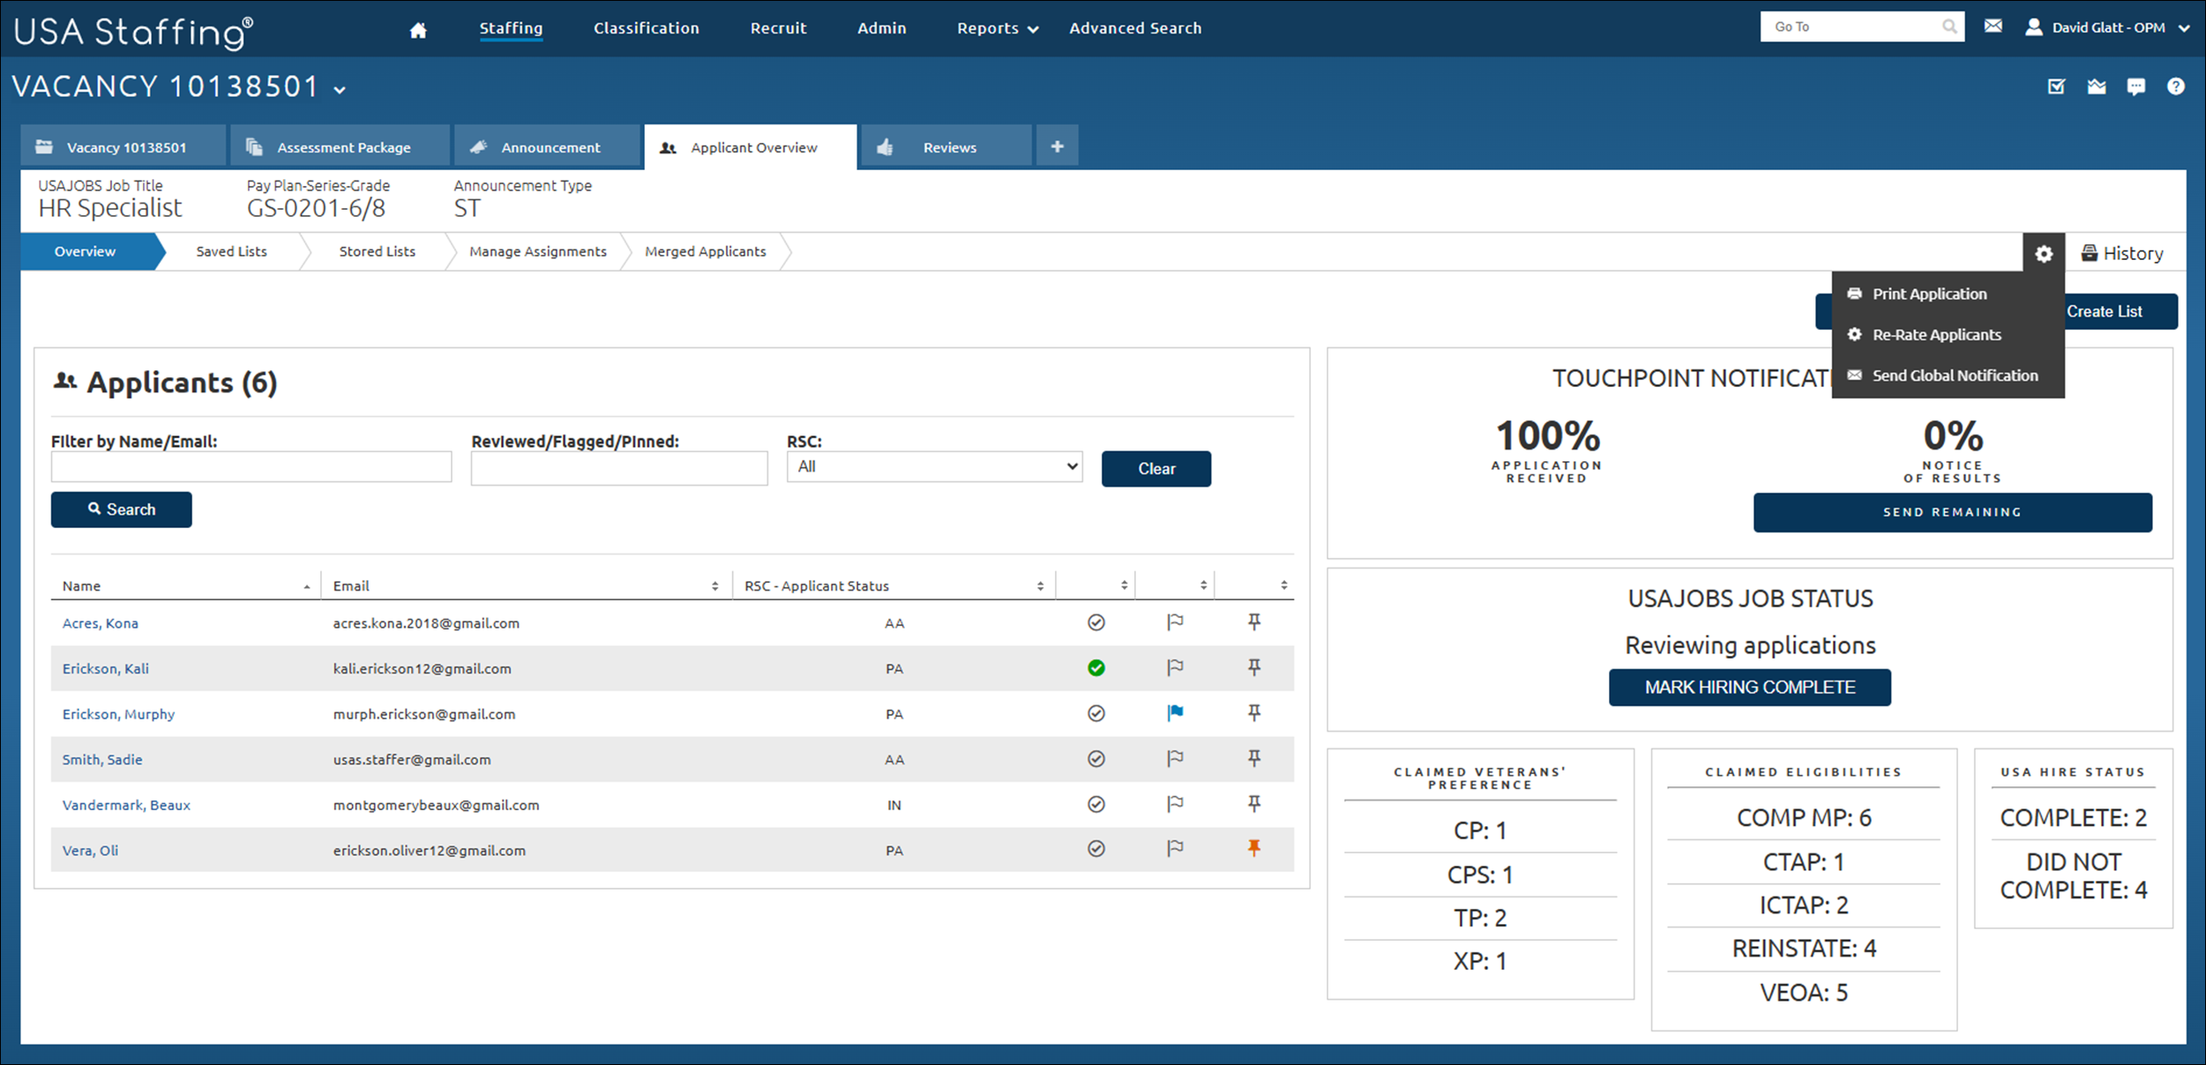
Task: Click the help question mark icon
Action: click(2175, 86)
